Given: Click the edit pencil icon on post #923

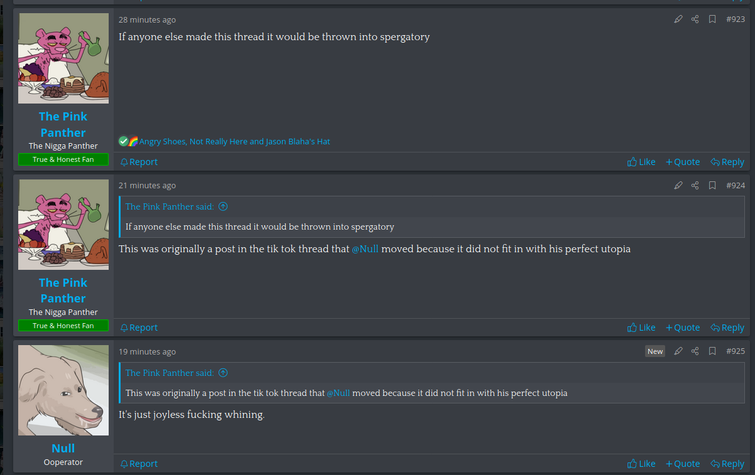Looking at the screenshot, I should (678, 19).
